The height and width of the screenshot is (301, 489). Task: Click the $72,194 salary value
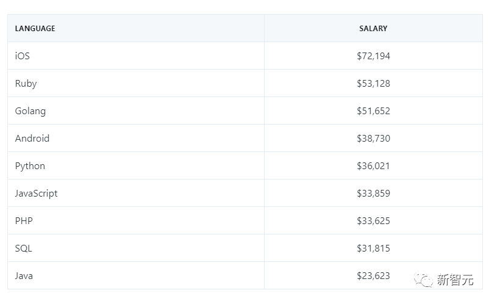point(373,56)
